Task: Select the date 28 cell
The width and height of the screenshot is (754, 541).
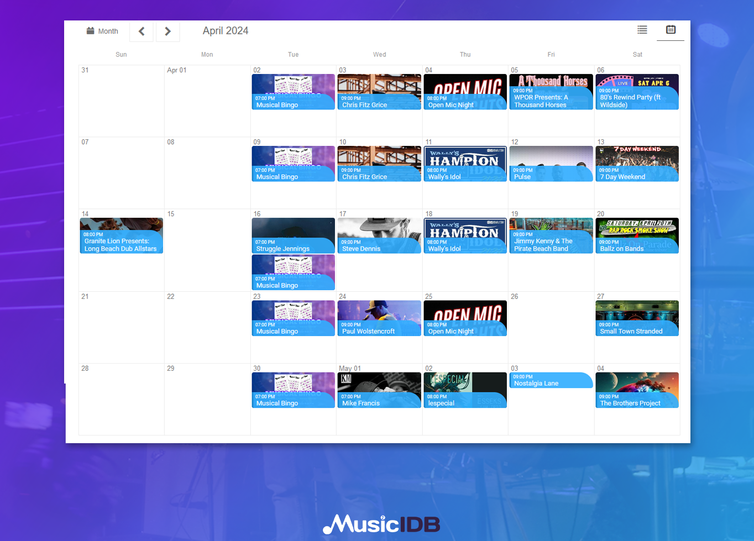Action: (x=122, y=399)
